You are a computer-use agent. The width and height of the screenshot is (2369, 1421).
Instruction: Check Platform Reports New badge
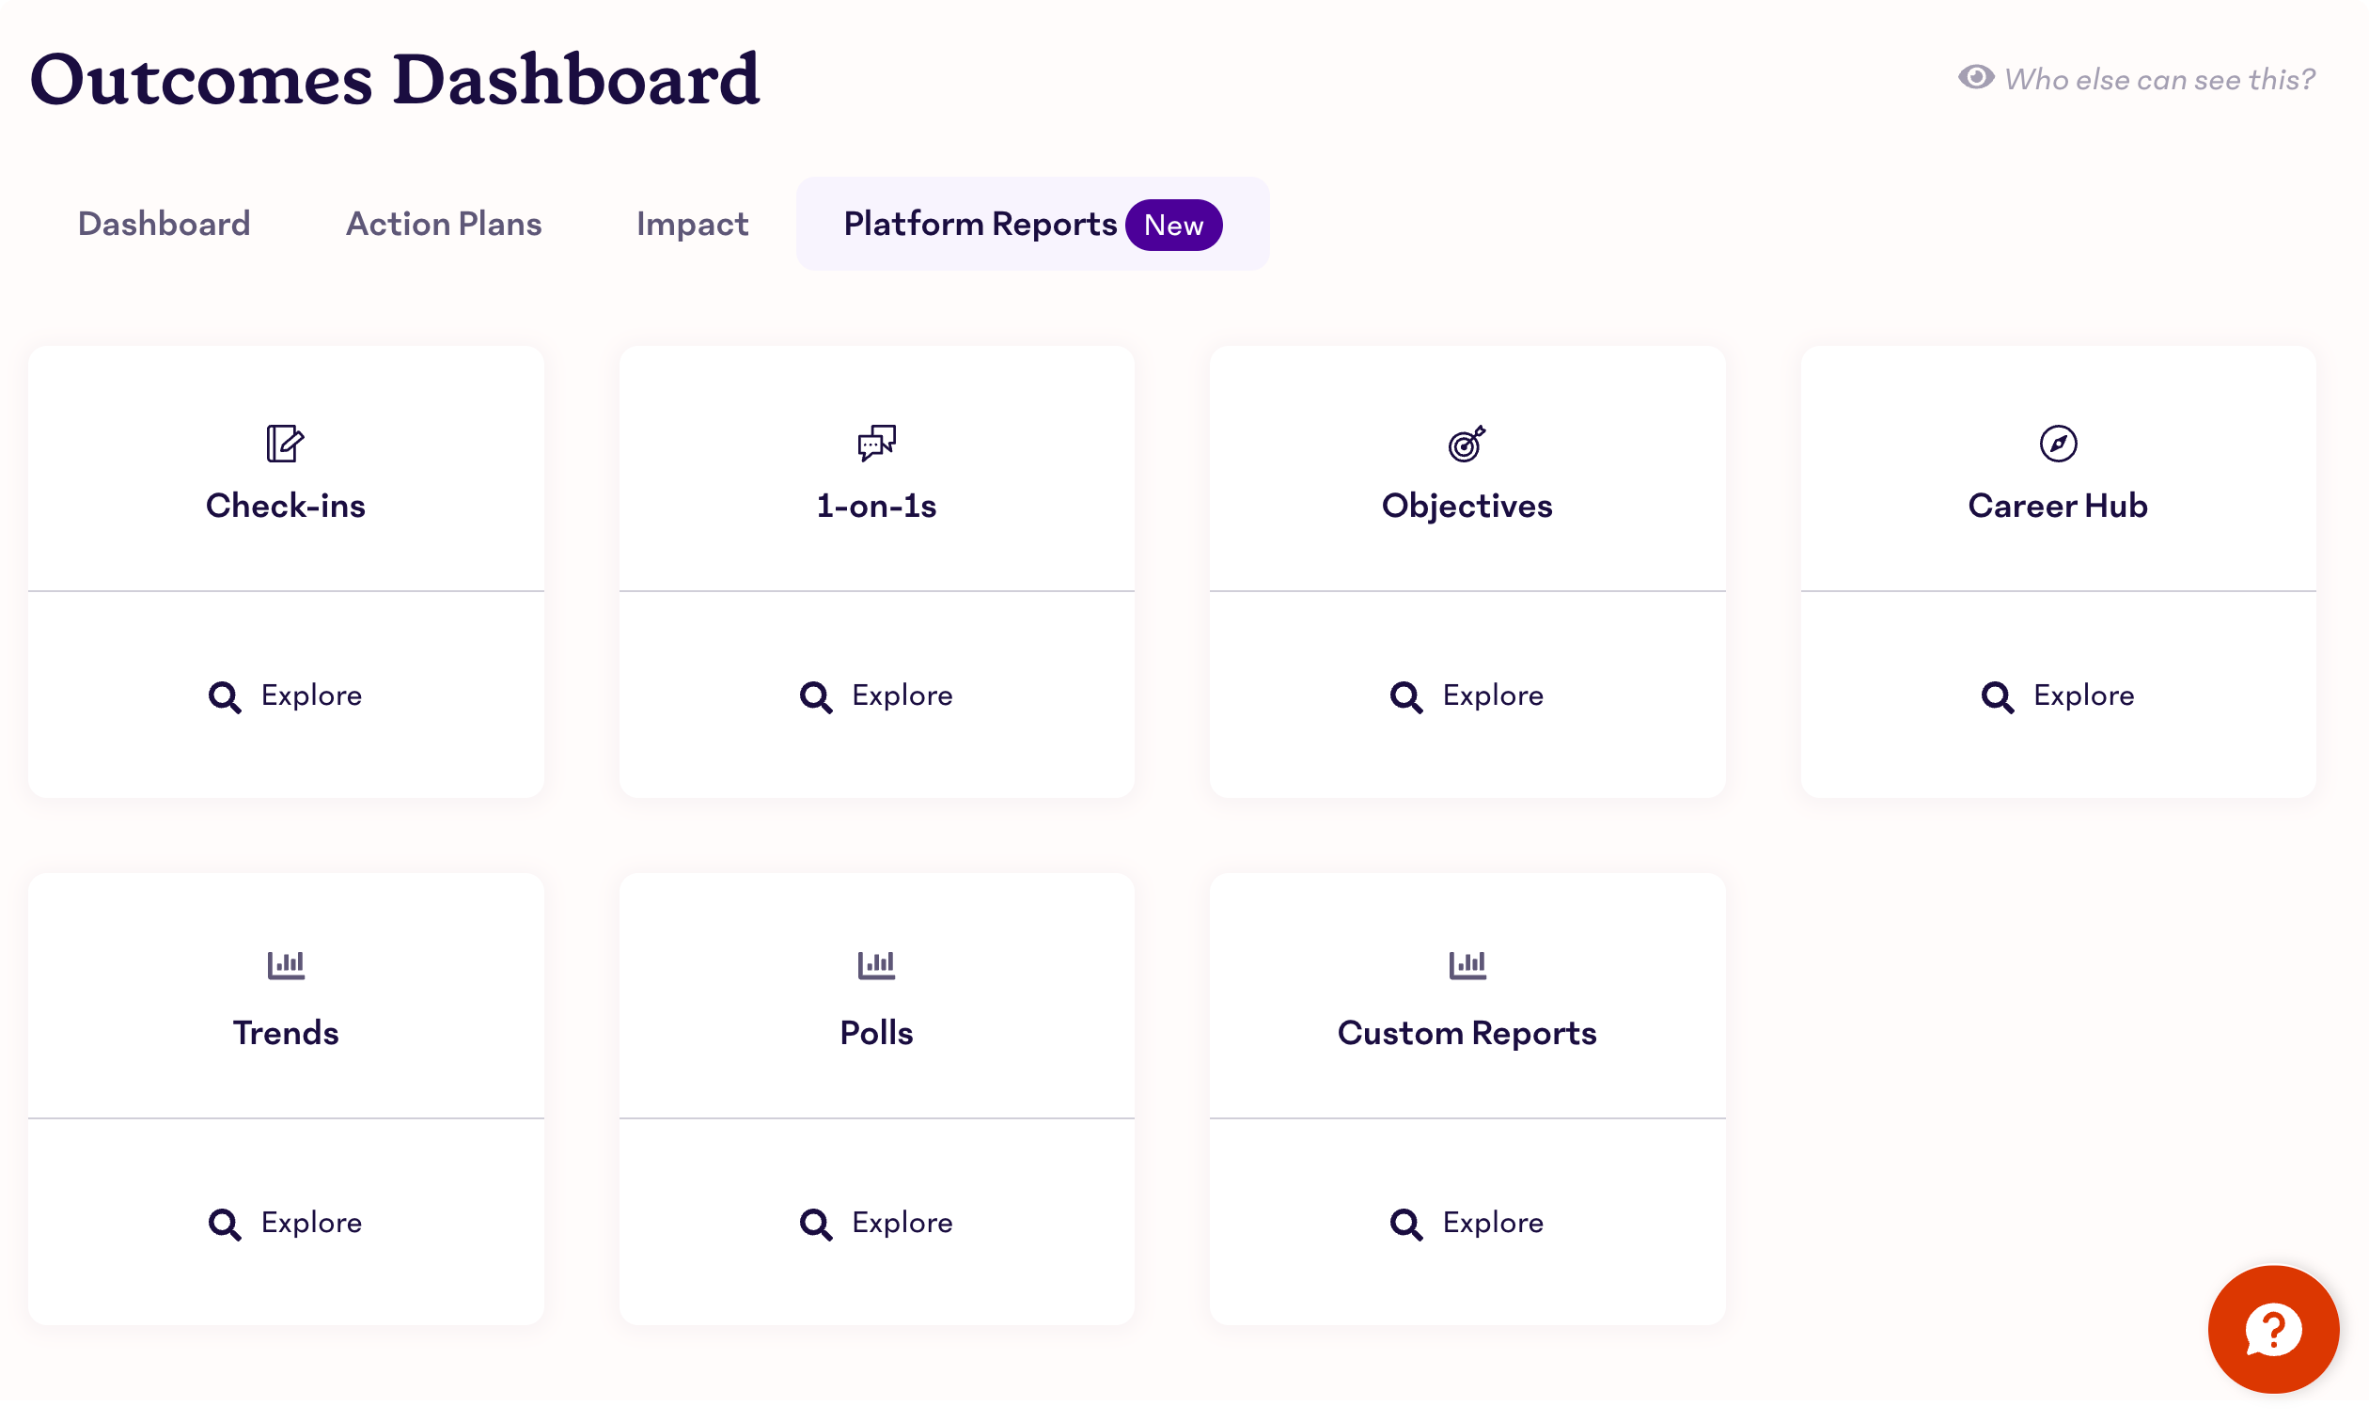tap(1174, 225)
